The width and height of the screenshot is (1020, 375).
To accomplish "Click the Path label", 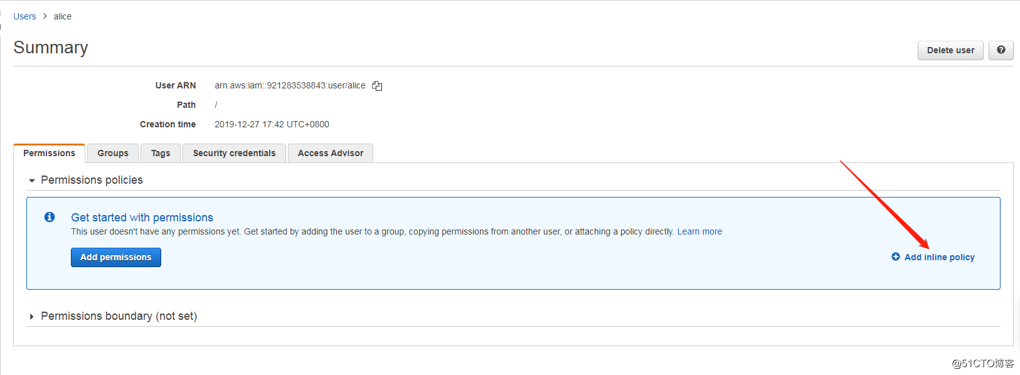I will point(186,105).
